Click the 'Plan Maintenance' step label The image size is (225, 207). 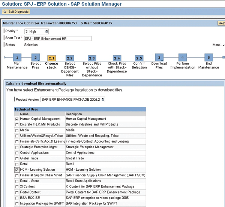(x=17, y=66)
